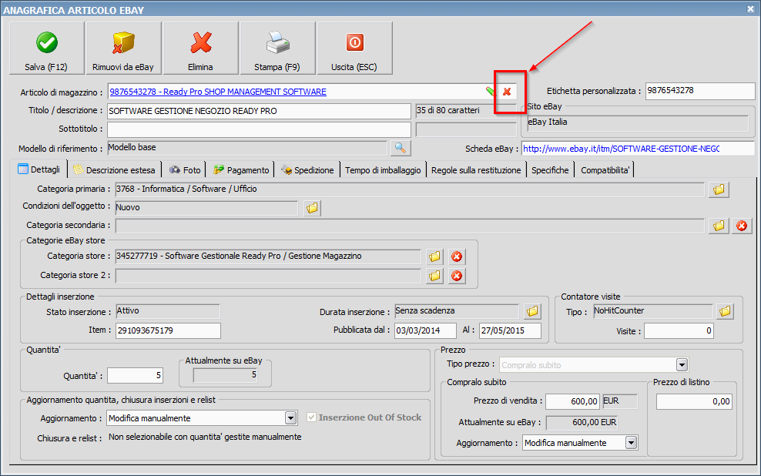Screen dimensions: 761x476
Task: Expand price Aggiornamento dropdown arrow
Action: coord(631,443)
